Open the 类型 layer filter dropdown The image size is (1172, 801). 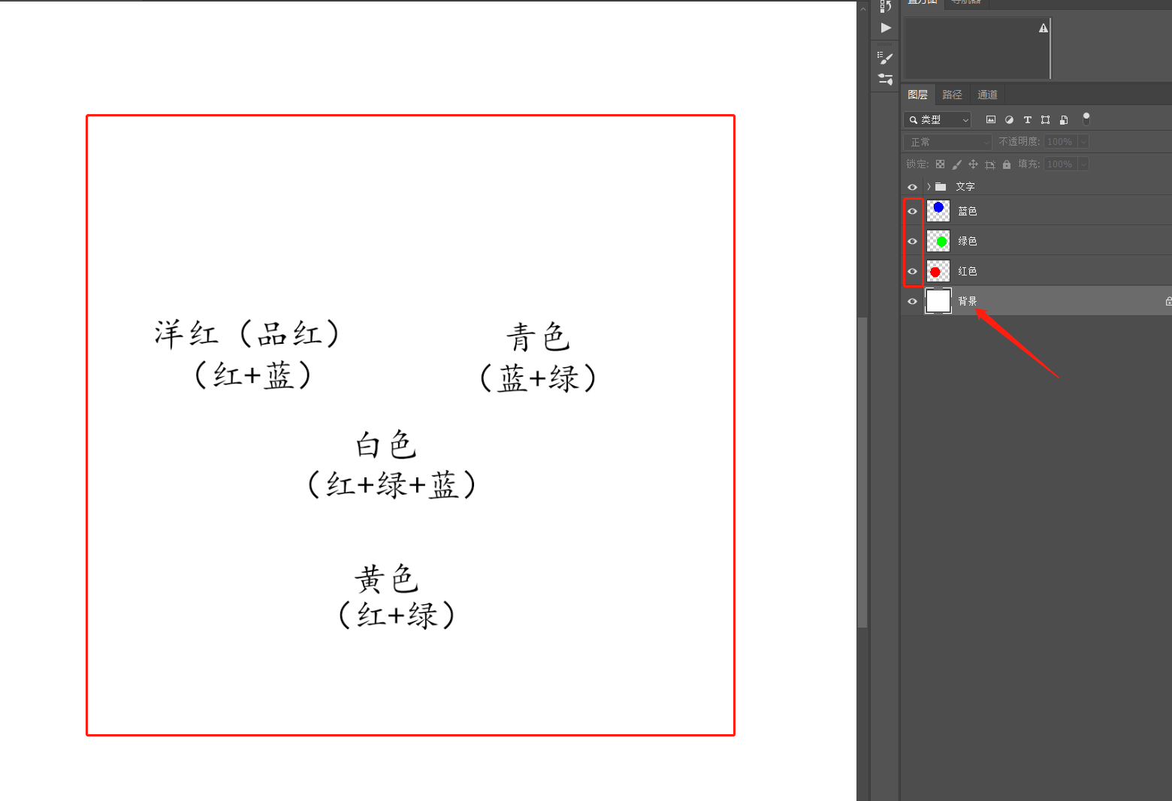coord(938,119)
